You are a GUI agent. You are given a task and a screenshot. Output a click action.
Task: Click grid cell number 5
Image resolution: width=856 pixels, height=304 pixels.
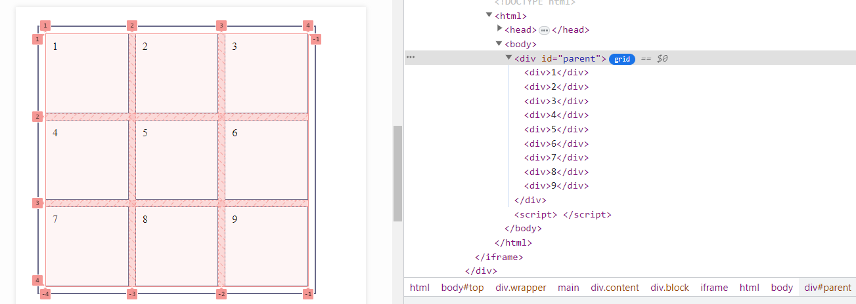click(x=176, y=160)
